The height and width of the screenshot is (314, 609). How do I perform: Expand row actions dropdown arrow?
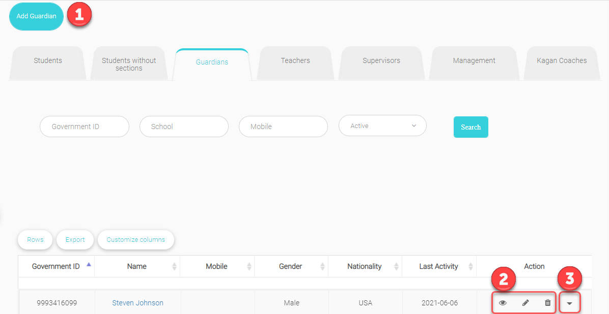570,304
